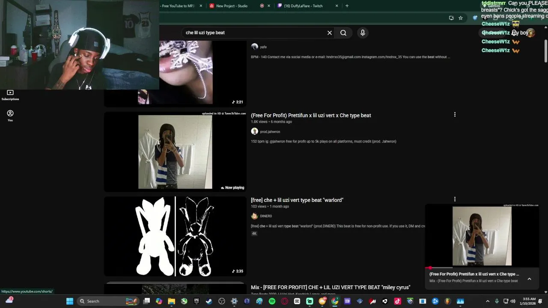
Task: Click the miniplayer video title text
Action: click(474, 274)
